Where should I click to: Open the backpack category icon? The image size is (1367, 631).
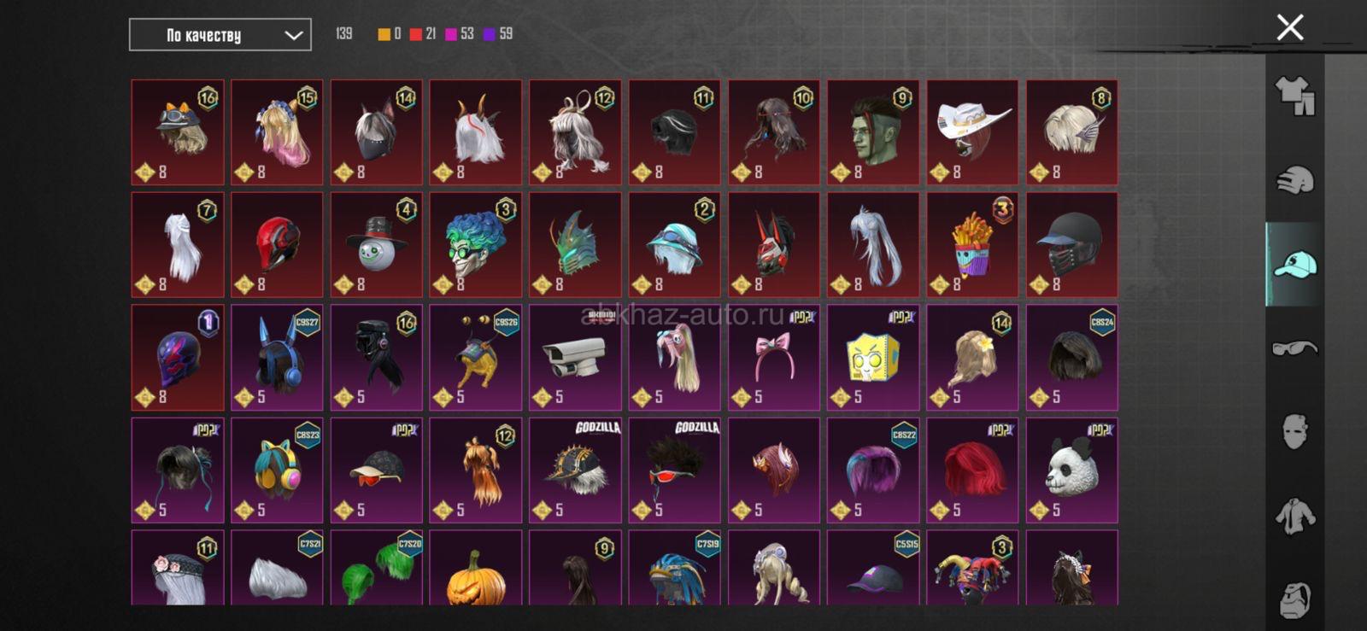click(x=1295, y=599)
